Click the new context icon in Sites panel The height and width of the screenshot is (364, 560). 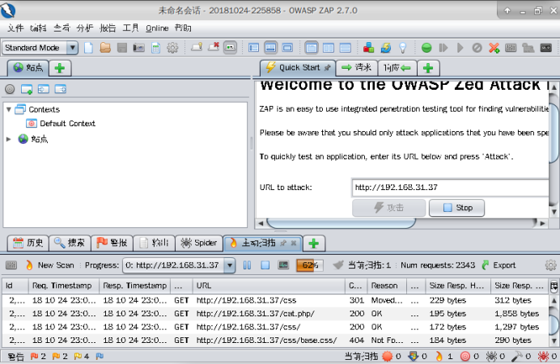27,89
